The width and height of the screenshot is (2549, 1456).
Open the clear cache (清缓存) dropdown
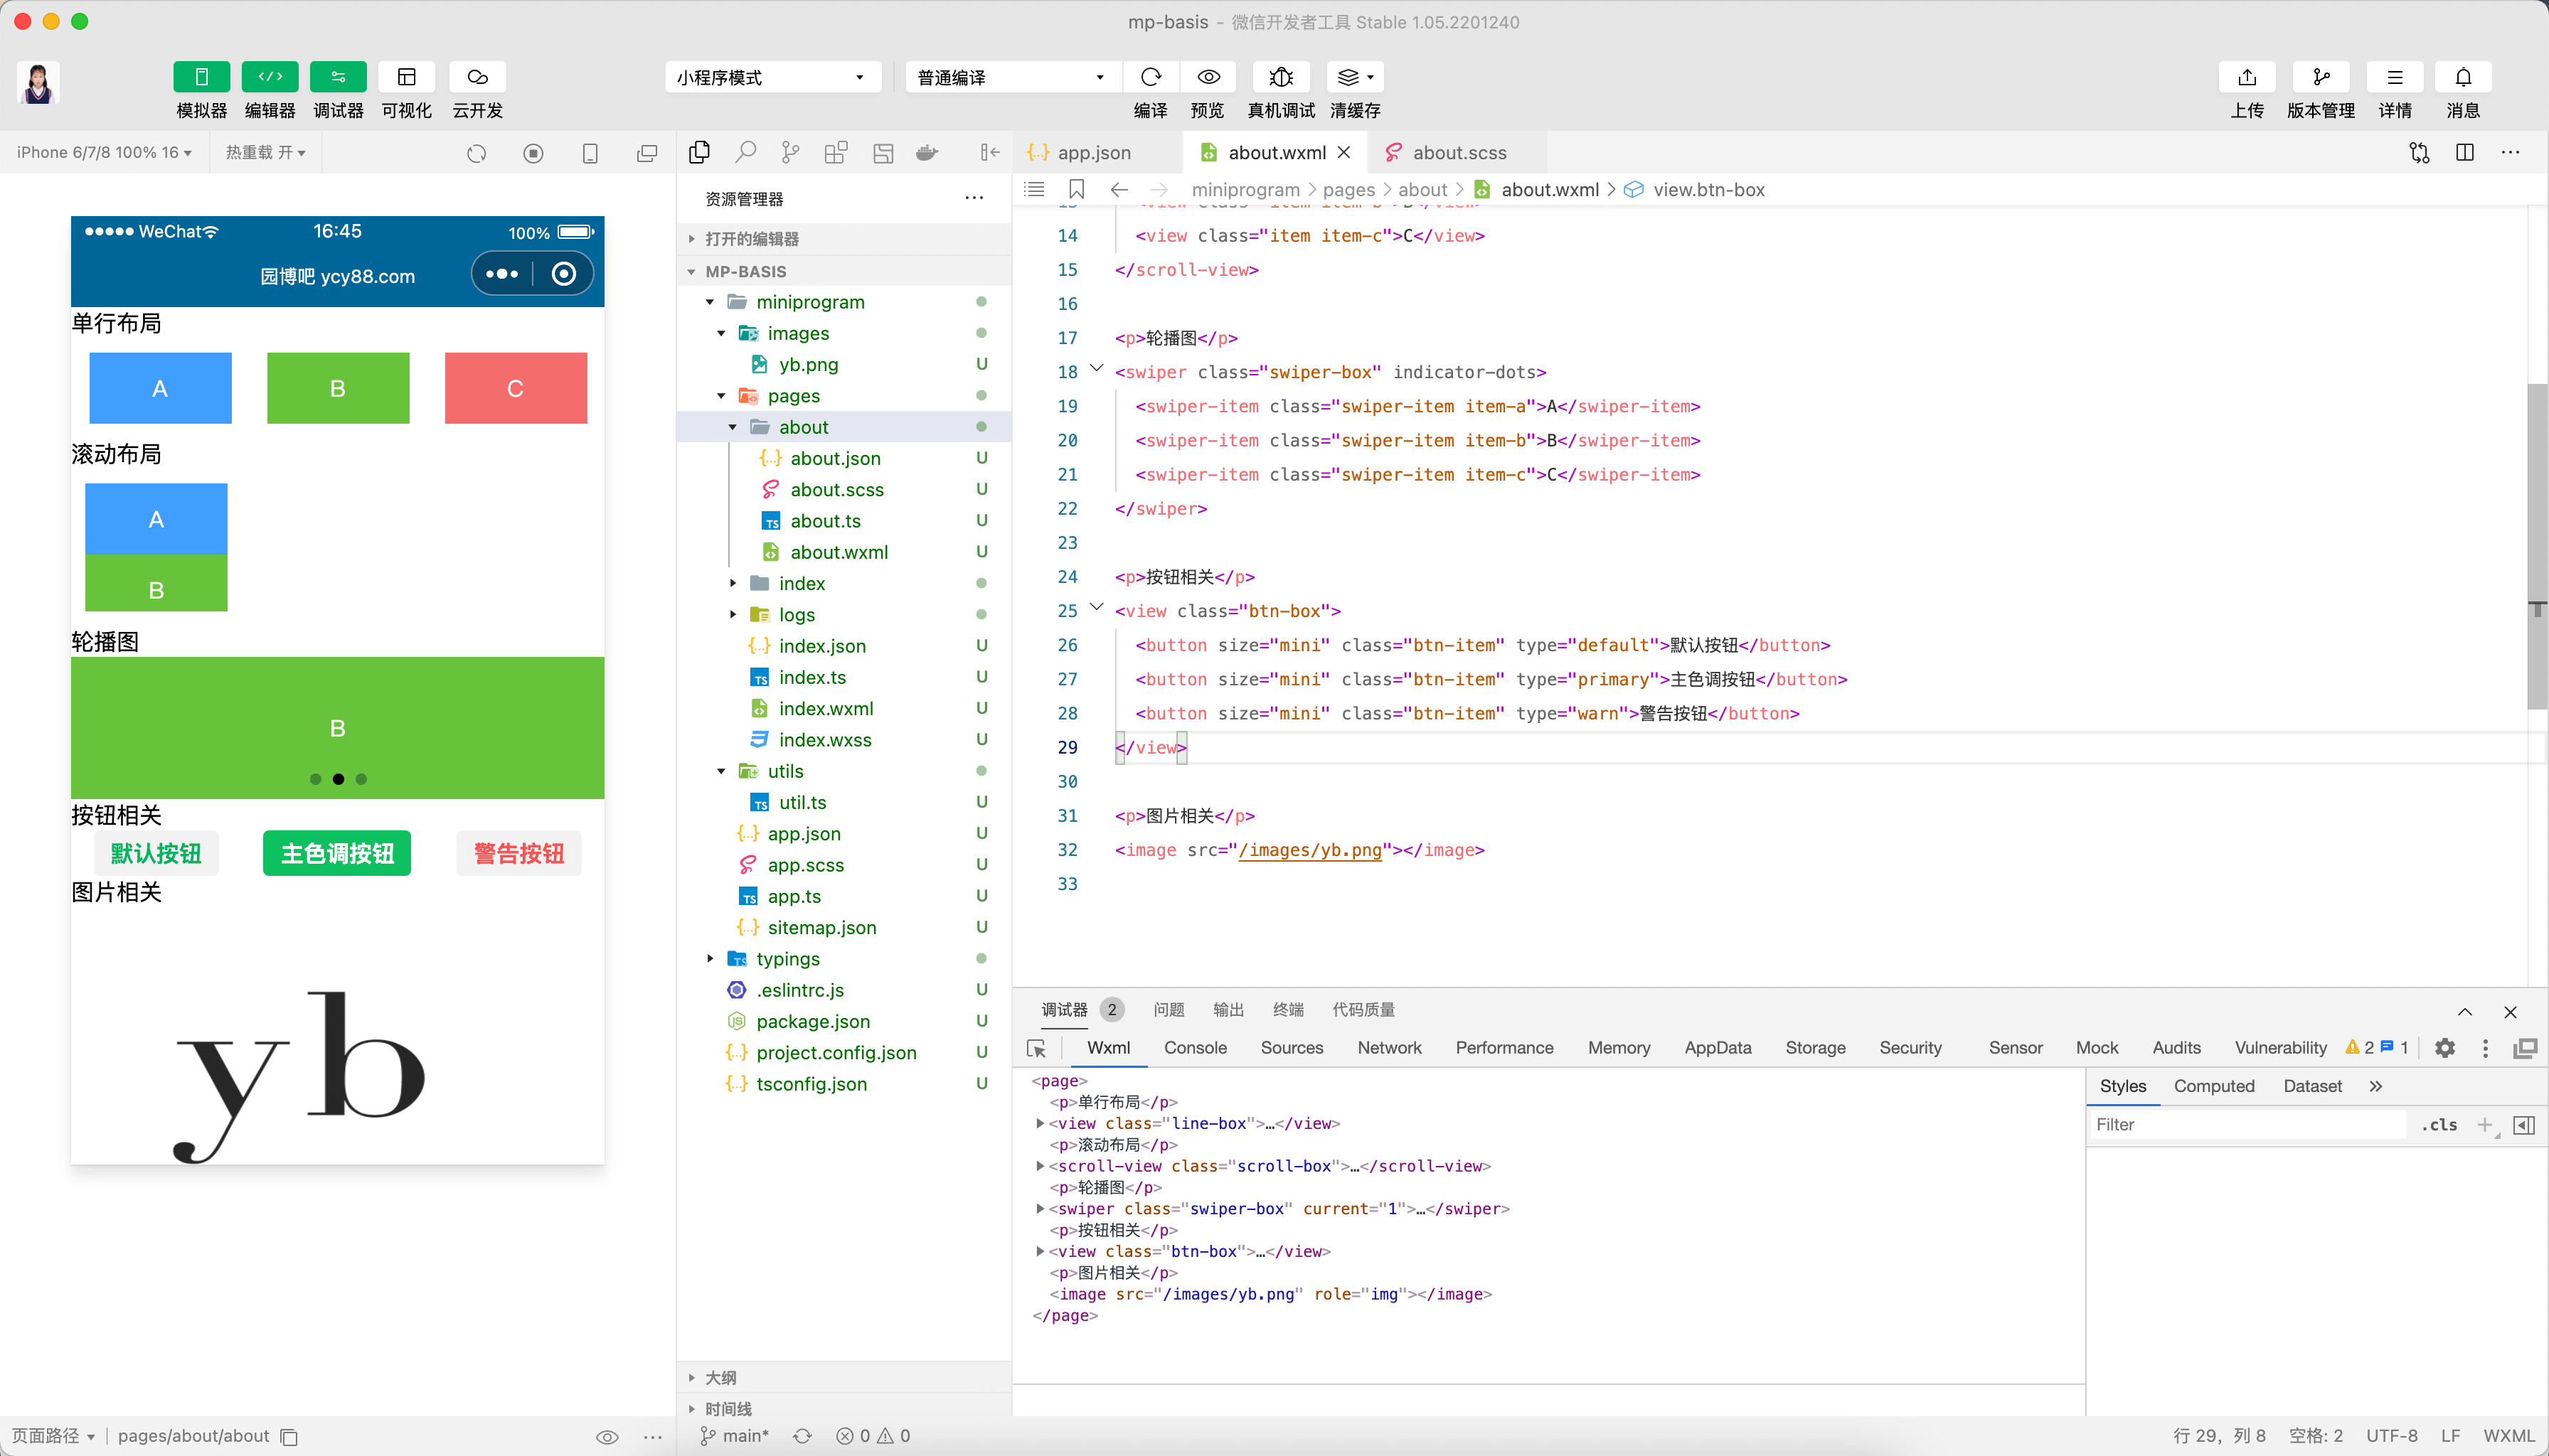tap(1355, 77)
